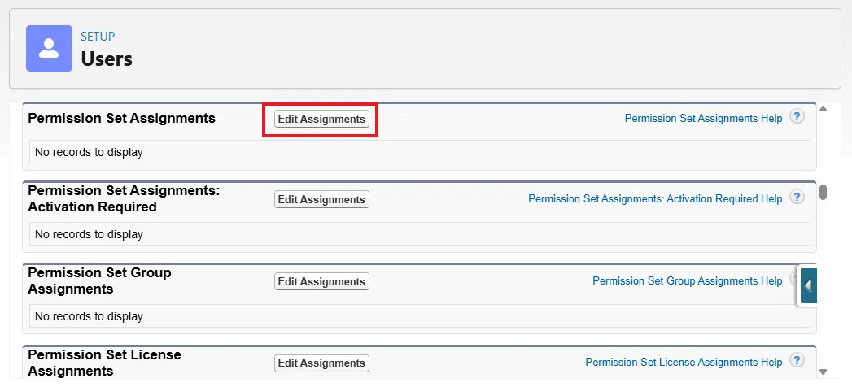Click help icon beside Activation Required Help
852x387 pixels.
coord(797,198)
